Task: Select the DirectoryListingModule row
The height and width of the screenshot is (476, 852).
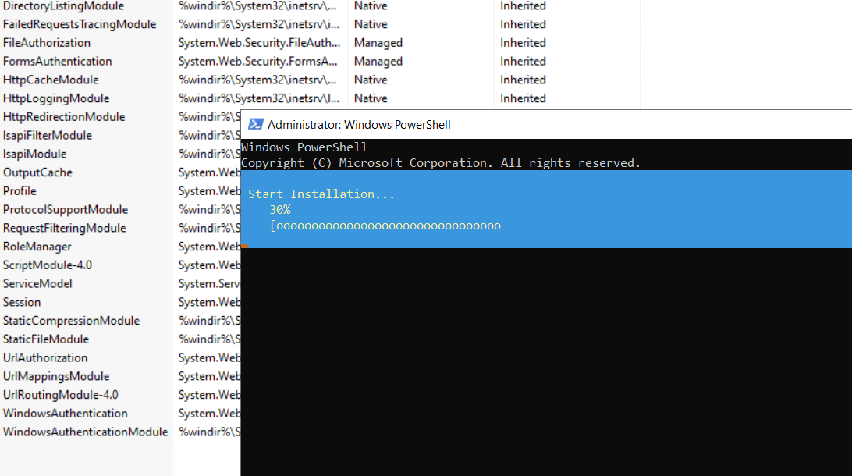Action: tap(63, 6)
